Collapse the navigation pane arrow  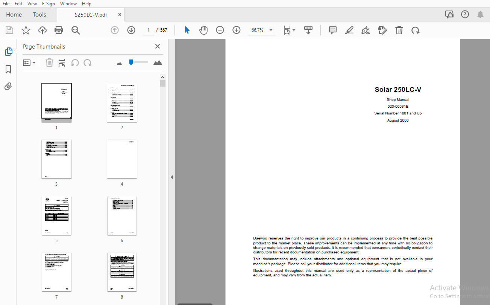172,177
